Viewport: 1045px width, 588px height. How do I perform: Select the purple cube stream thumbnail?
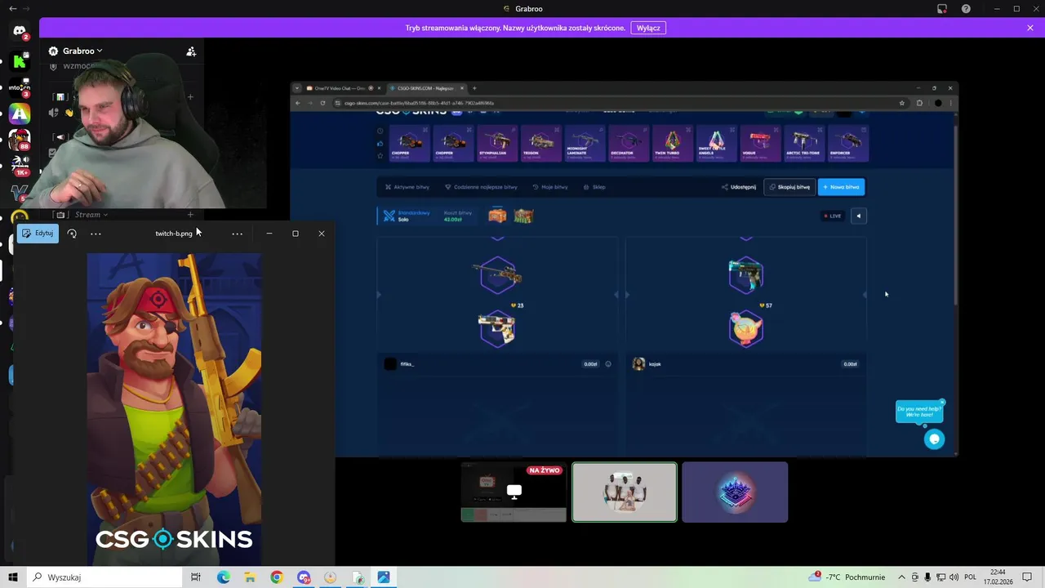(x=735, y=492)
